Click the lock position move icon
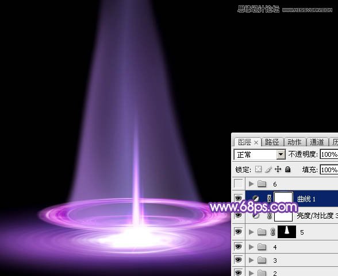 (278, 169)
